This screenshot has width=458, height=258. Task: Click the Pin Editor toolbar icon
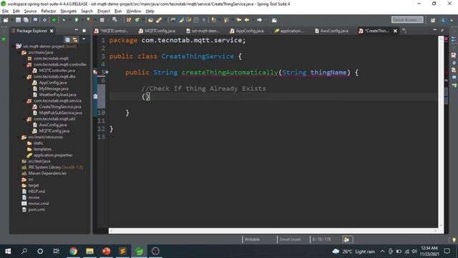(274, 20)
